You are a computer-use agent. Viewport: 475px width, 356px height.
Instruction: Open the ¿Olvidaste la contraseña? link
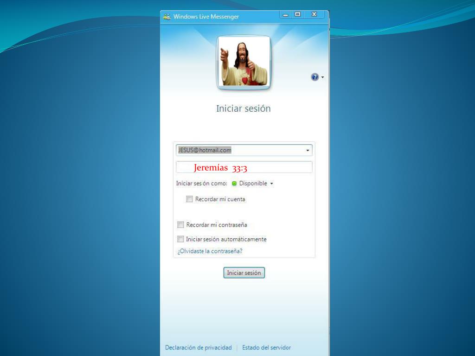210,251
